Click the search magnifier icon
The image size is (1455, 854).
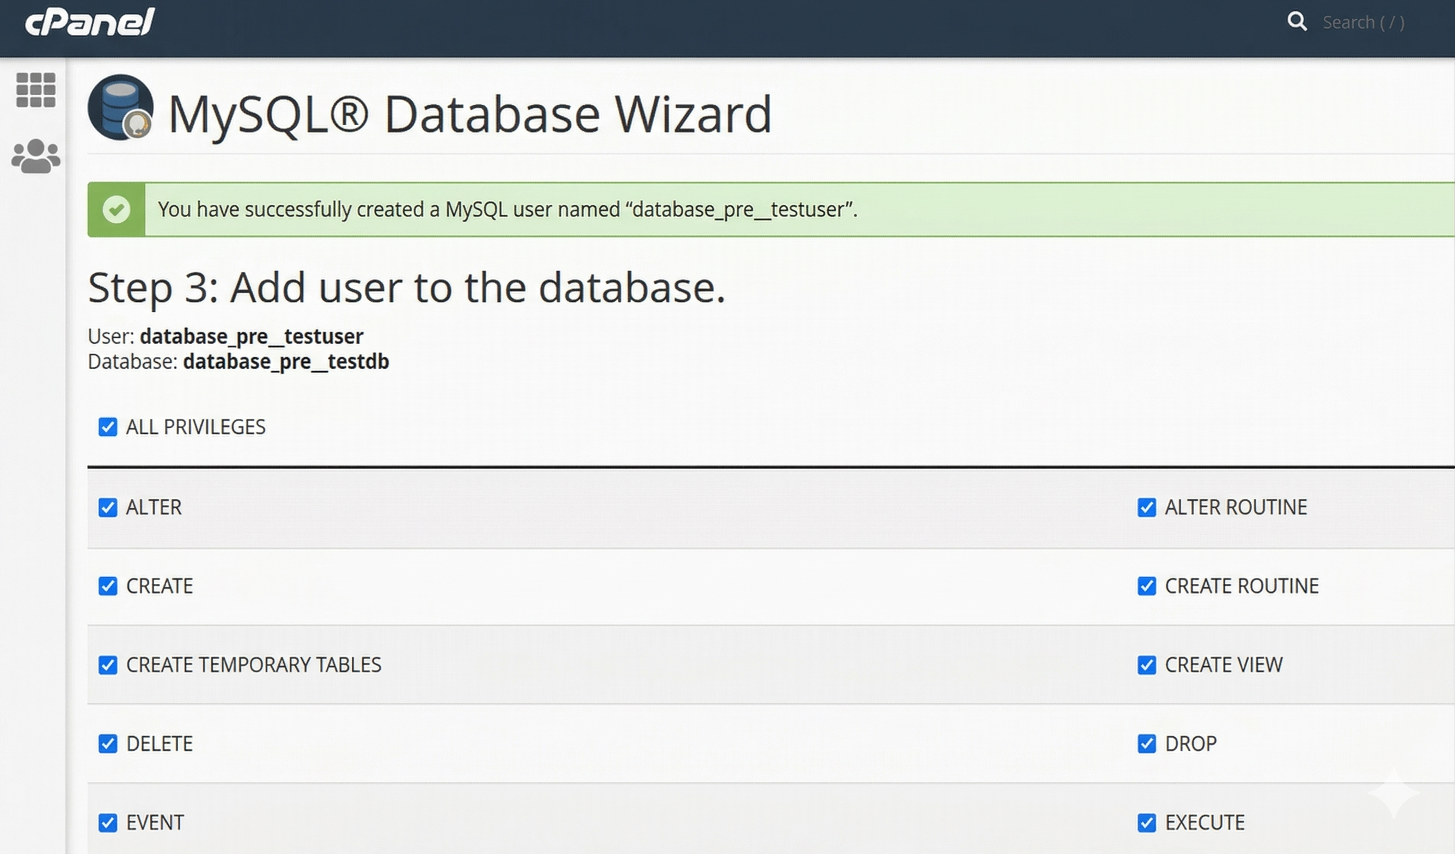[1297, 21]
